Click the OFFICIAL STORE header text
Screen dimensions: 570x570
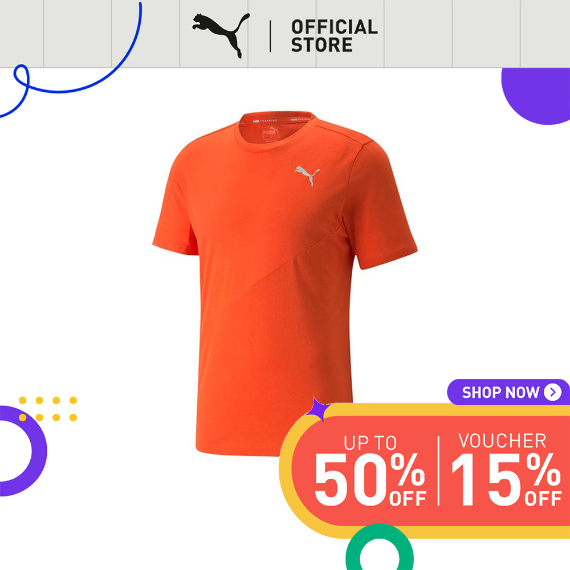pos(335,36)
